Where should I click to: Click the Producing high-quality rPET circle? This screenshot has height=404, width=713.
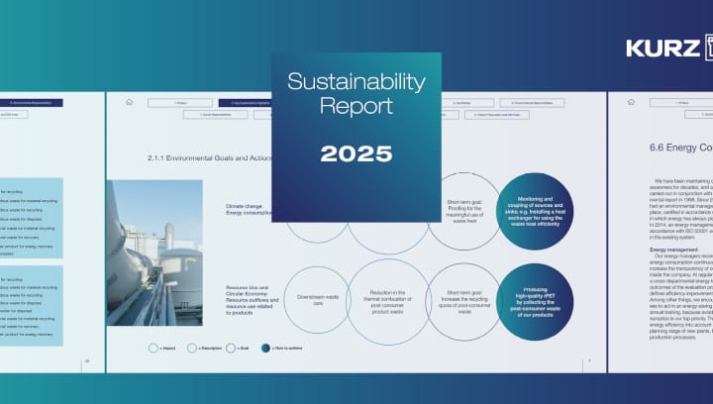[535, 302]
